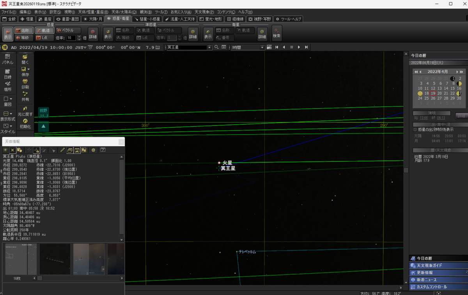Open カスタムコントロール panel

pyautogui.click(x=438, y=287)
